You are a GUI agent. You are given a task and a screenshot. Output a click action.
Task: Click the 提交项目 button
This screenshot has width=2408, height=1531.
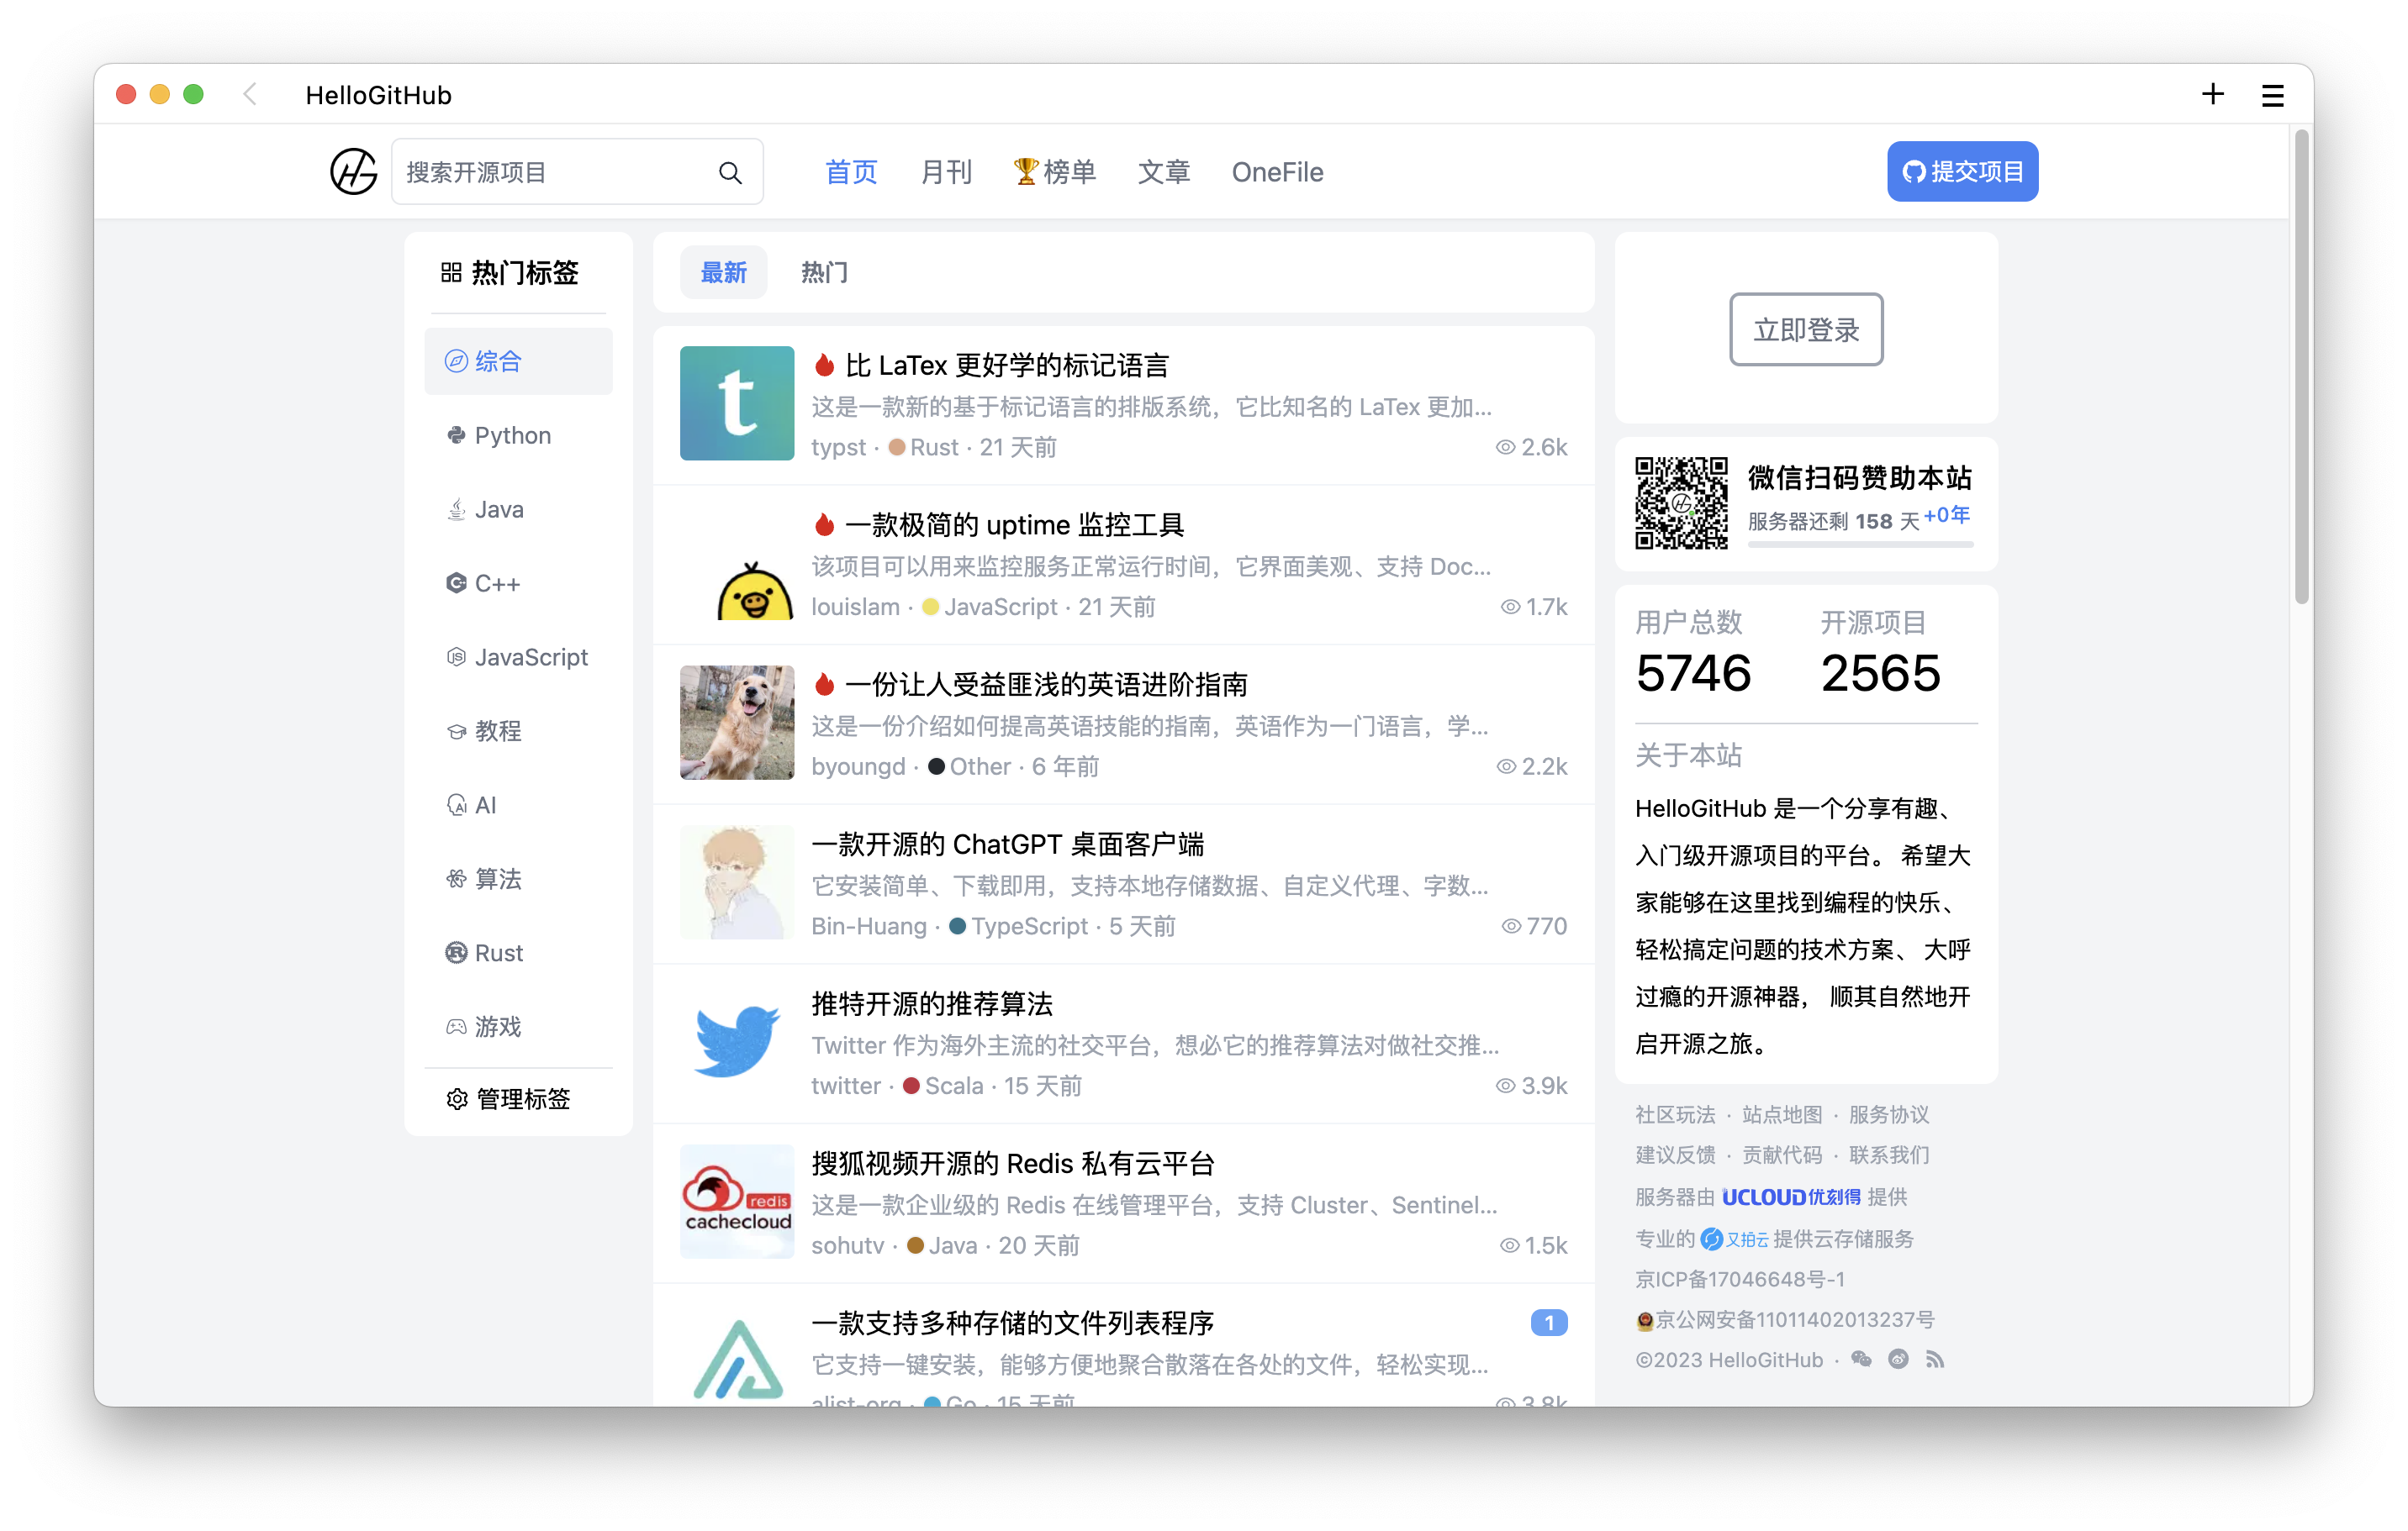[1962, 172]
